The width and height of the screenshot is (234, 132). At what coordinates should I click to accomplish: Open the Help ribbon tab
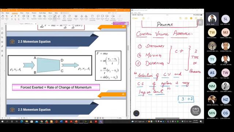[x=56, y=13]
